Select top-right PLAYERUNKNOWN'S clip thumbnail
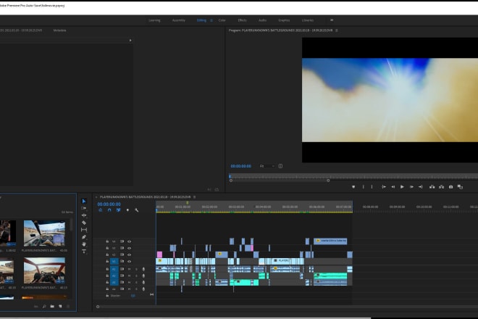 point(44,233)
